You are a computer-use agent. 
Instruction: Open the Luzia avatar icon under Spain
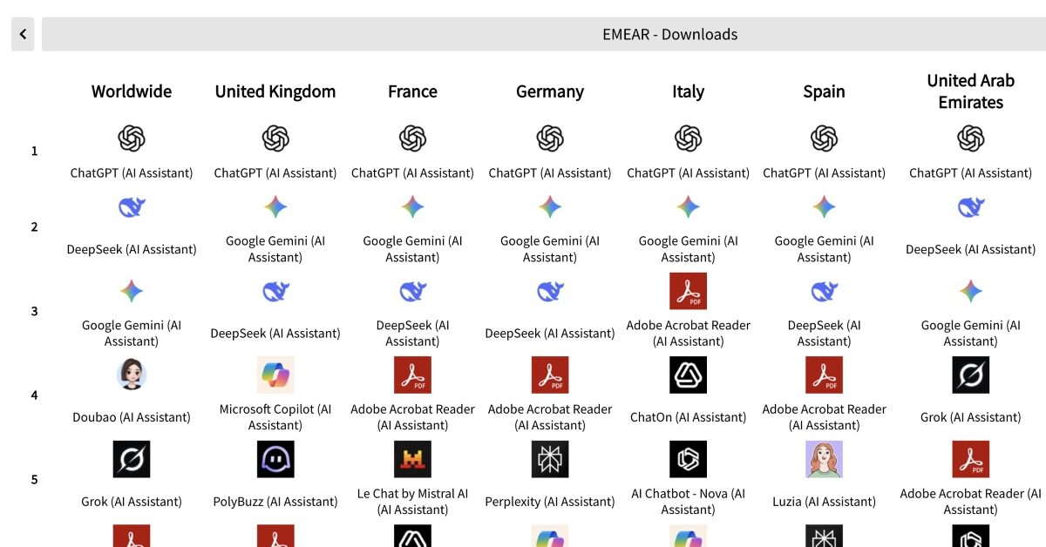[x=824, y=459]
